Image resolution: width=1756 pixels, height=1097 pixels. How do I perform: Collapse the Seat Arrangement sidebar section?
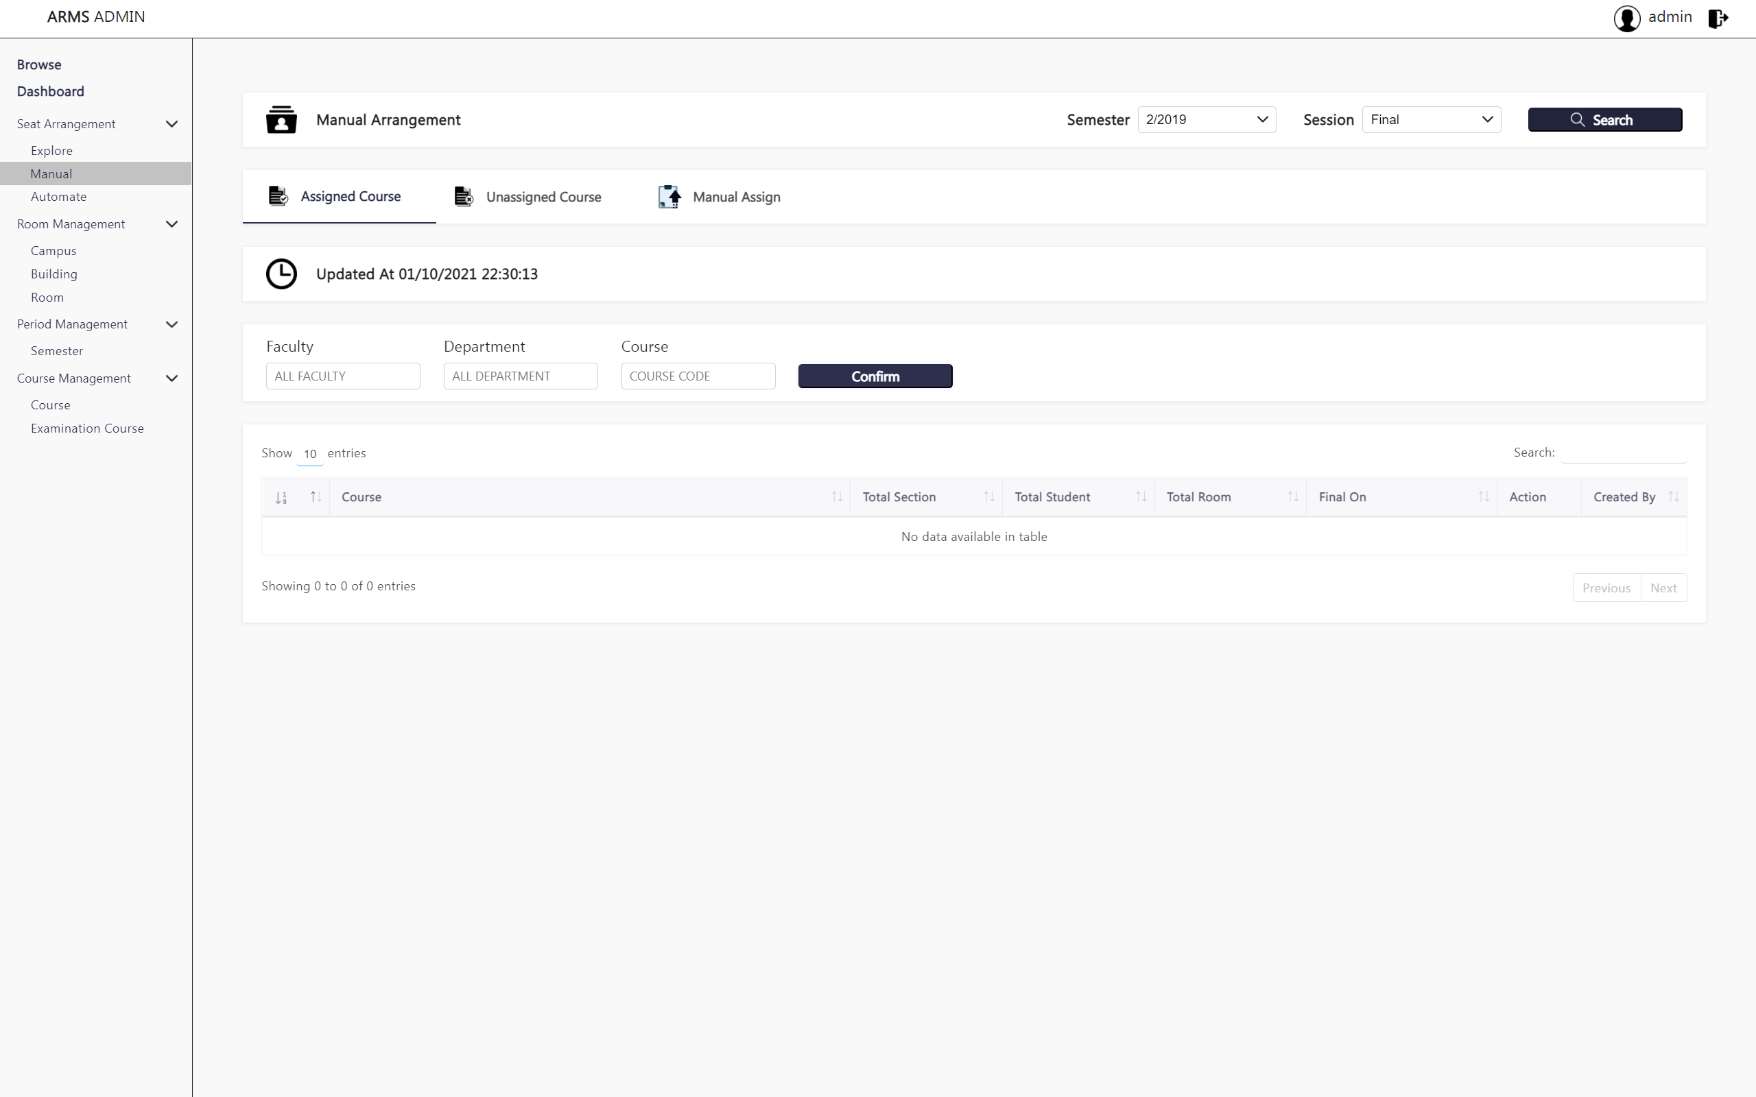[171, 124]
